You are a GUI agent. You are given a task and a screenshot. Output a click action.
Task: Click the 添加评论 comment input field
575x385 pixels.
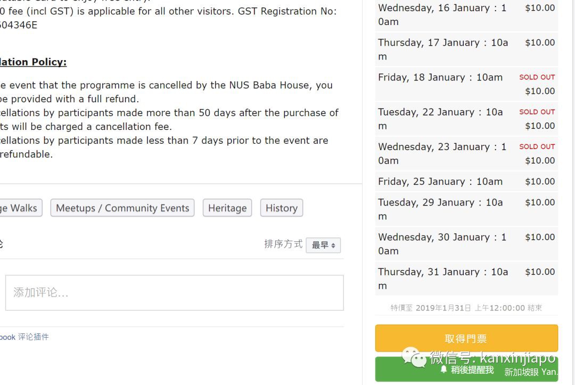[x=174, y=292]
